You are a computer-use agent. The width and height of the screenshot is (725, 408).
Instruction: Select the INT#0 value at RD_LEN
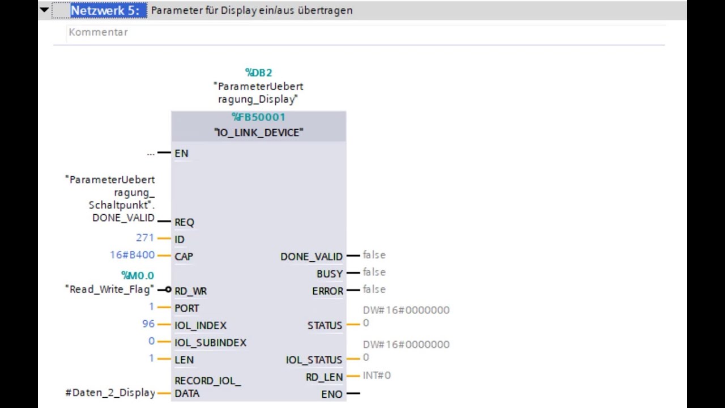[377, 375]
